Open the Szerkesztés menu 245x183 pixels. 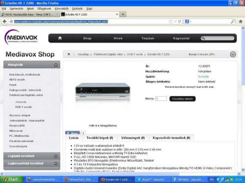point(16,9)
